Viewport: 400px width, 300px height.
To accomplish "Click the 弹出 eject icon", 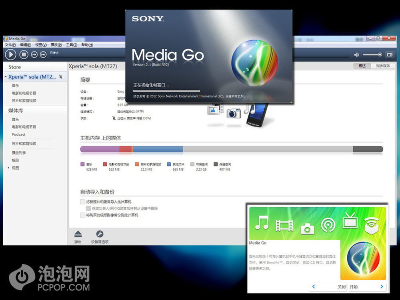I will [78, 234].
